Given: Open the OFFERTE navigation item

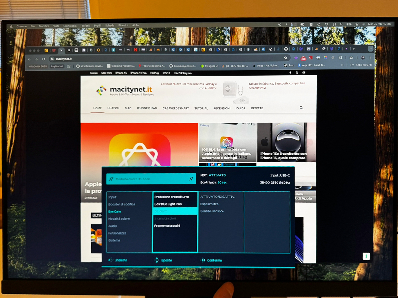Looking at the screenshot, I should (257, 108).
